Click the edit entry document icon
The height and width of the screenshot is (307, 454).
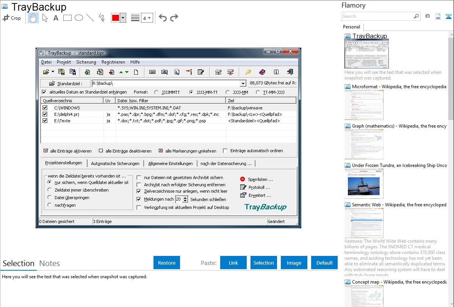[100, 72]
